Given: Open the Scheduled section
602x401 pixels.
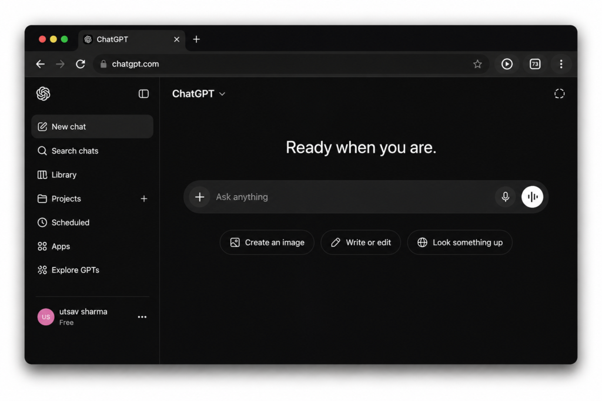Looking at the screenshot, I should (x=92, y=223).
